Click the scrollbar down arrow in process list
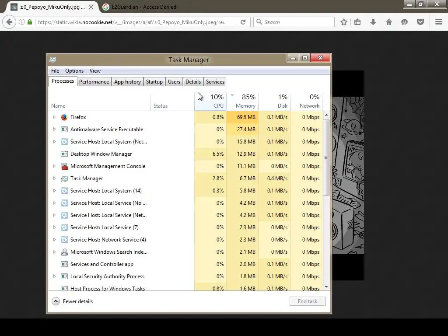The image size is (448, 336). (326, 287)
